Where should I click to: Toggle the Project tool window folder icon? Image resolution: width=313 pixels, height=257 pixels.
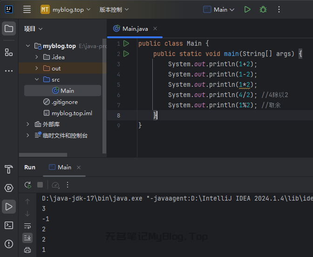(x=9, y=28)
